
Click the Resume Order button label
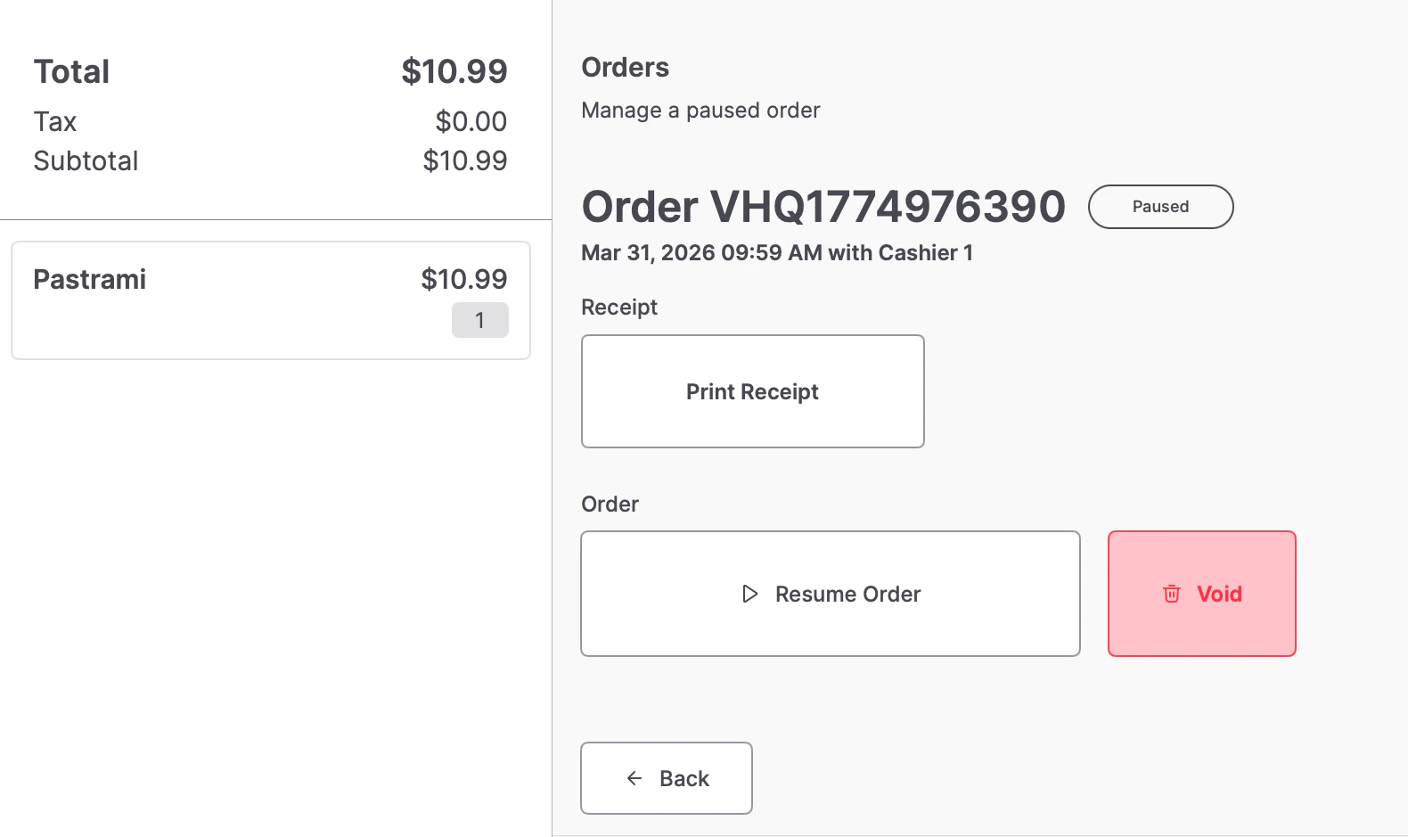(847, 594)
